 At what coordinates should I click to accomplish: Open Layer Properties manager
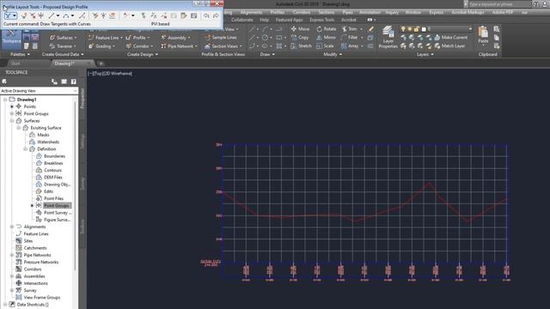(x=388, y=37)
